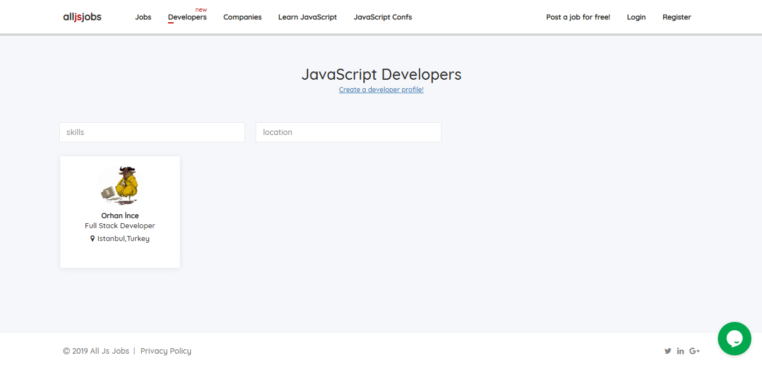
Task: Click the location filter input field
Action: (x=348, y=132)
